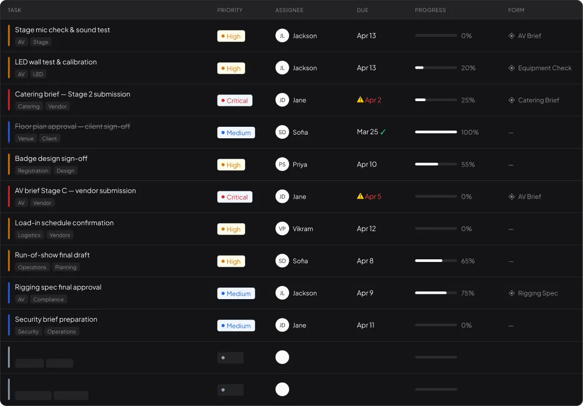This screenshot has width=583, height=406.
Task: Open High priority badge for Stage mic check
Action: pos(232,36)
